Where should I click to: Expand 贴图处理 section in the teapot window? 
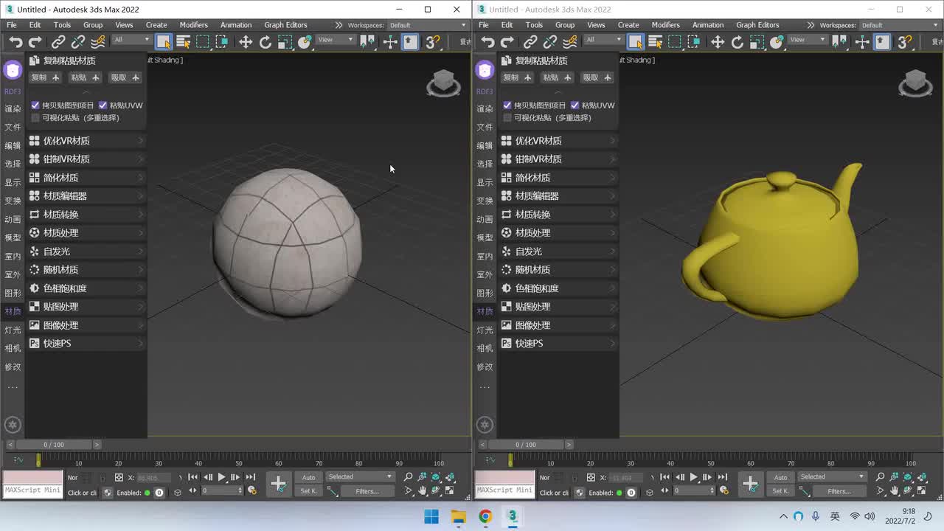tap(559, 307)
